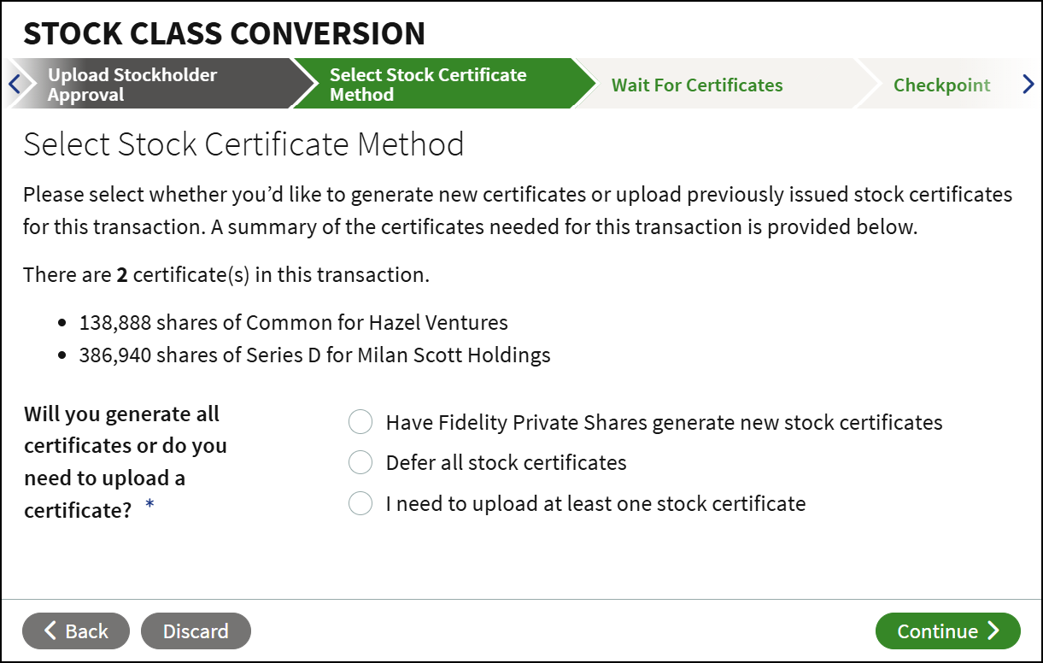
Task: Click the 'Defer all stock certificates' label
Action: tap(507, 462)
